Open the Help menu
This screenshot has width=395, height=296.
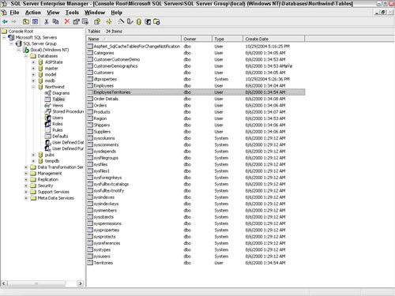pyautogui.click(x=116, y=13)
